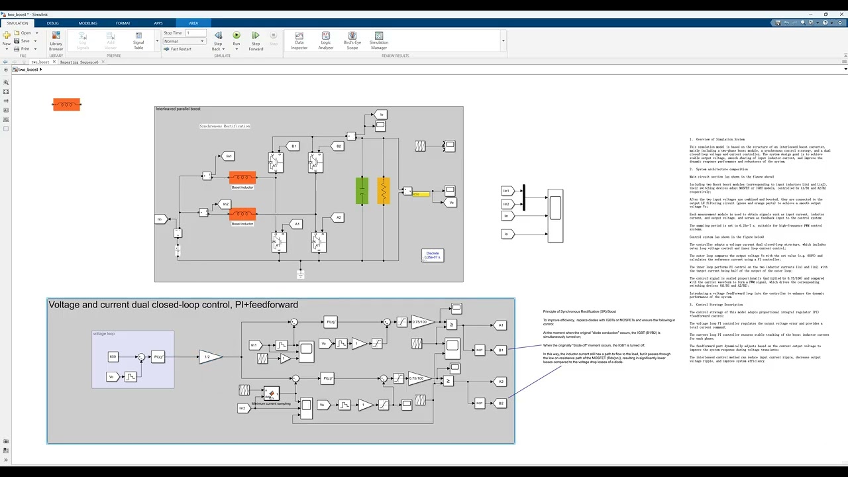Expand the Step Back dropdown arrow
This screenshot has width=848, height=477.
[x=223, y=49]
